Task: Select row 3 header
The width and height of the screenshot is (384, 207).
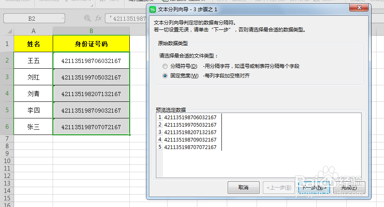Action: tap(7, 77)
